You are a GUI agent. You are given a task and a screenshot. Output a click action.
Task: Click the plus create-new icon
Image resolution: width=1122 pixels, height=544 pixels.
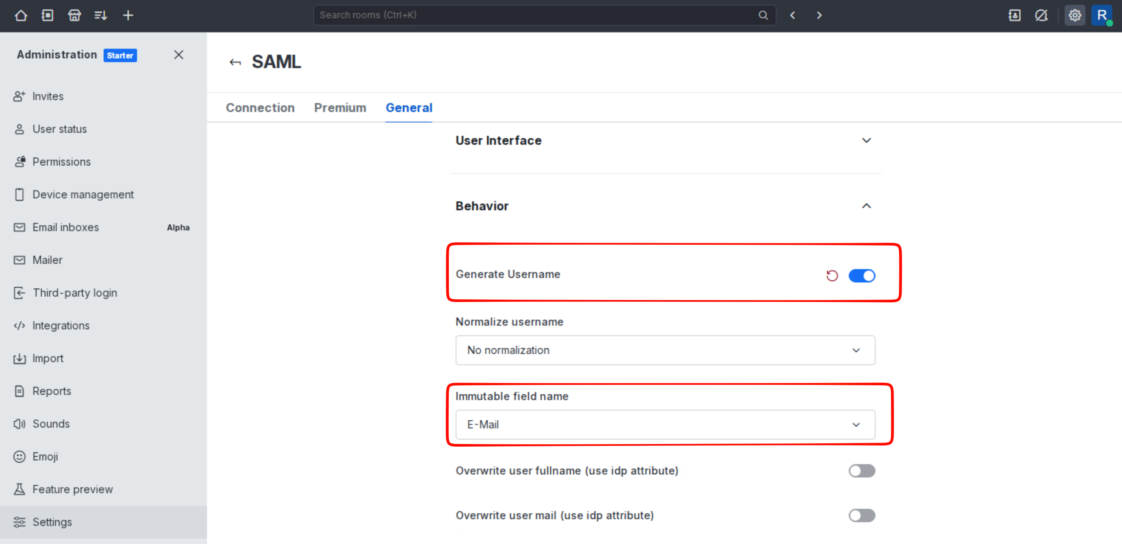click(128, 15)
